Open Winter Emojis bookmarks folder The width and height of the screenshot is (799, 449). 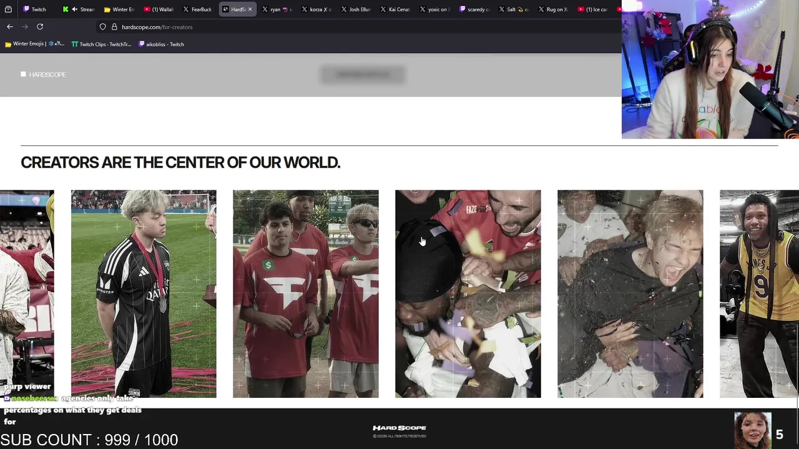(34, 44)
